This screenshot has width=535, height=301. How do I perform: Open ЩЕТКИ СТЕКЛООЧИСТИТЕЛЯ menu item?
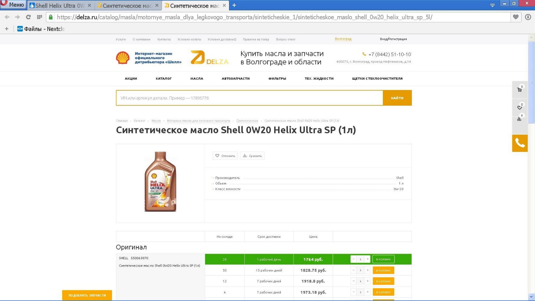tap(377, 79)
